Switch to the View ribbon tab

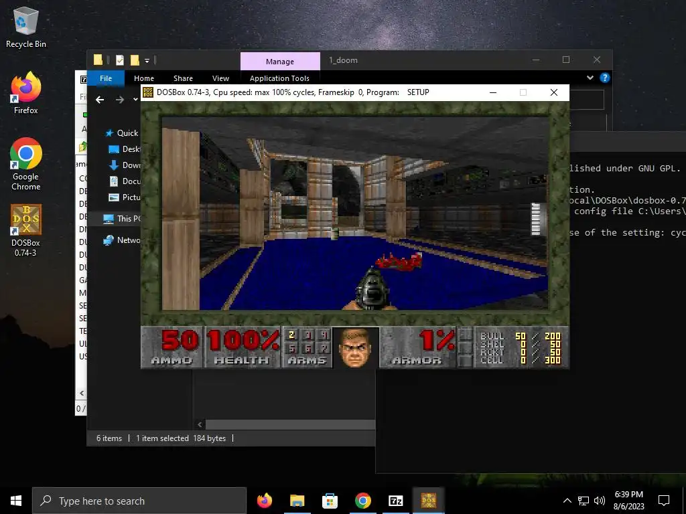point(220,78)
